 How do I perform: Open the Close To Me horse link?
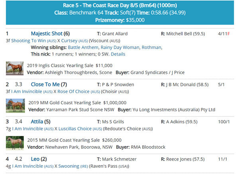45,84
